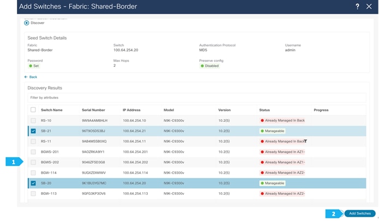379x221 pixels.
Task: Click the filter icon beside RS-11 status
Action: pos(305,141)
